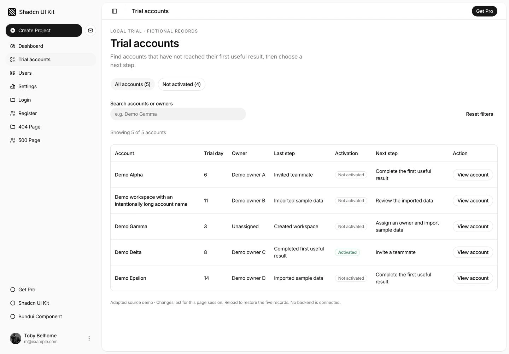This screenshot has width=509, height=354.
Task: View account for Demo Alpha
Action: click(x=473, y=175)
